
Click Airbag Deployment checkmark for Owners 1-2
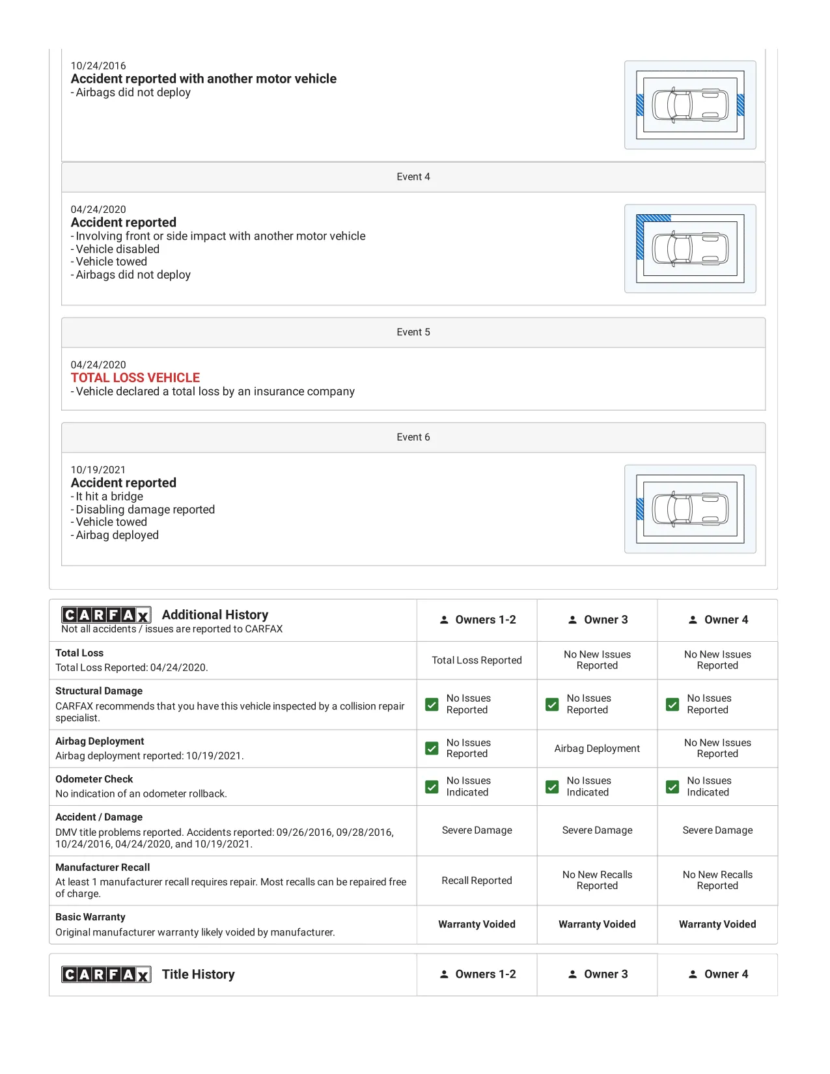(432, 749)
